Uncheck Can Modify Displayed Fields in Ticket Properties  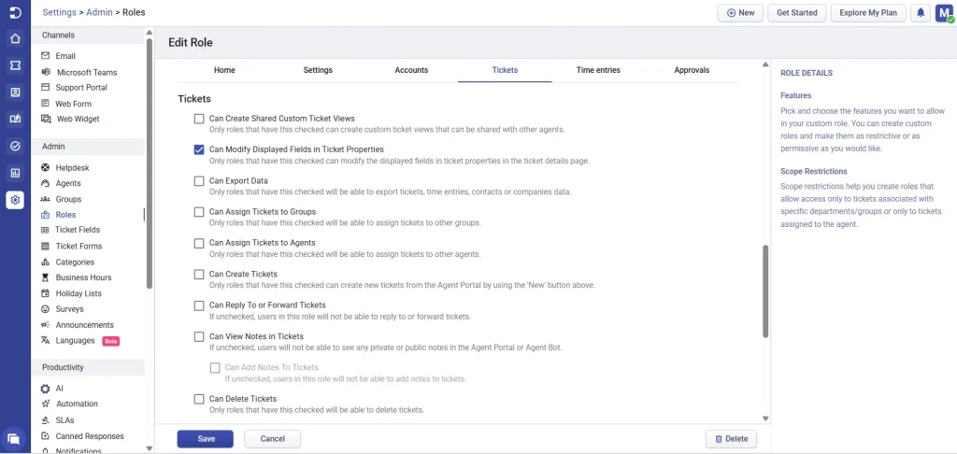pos(199,149)
